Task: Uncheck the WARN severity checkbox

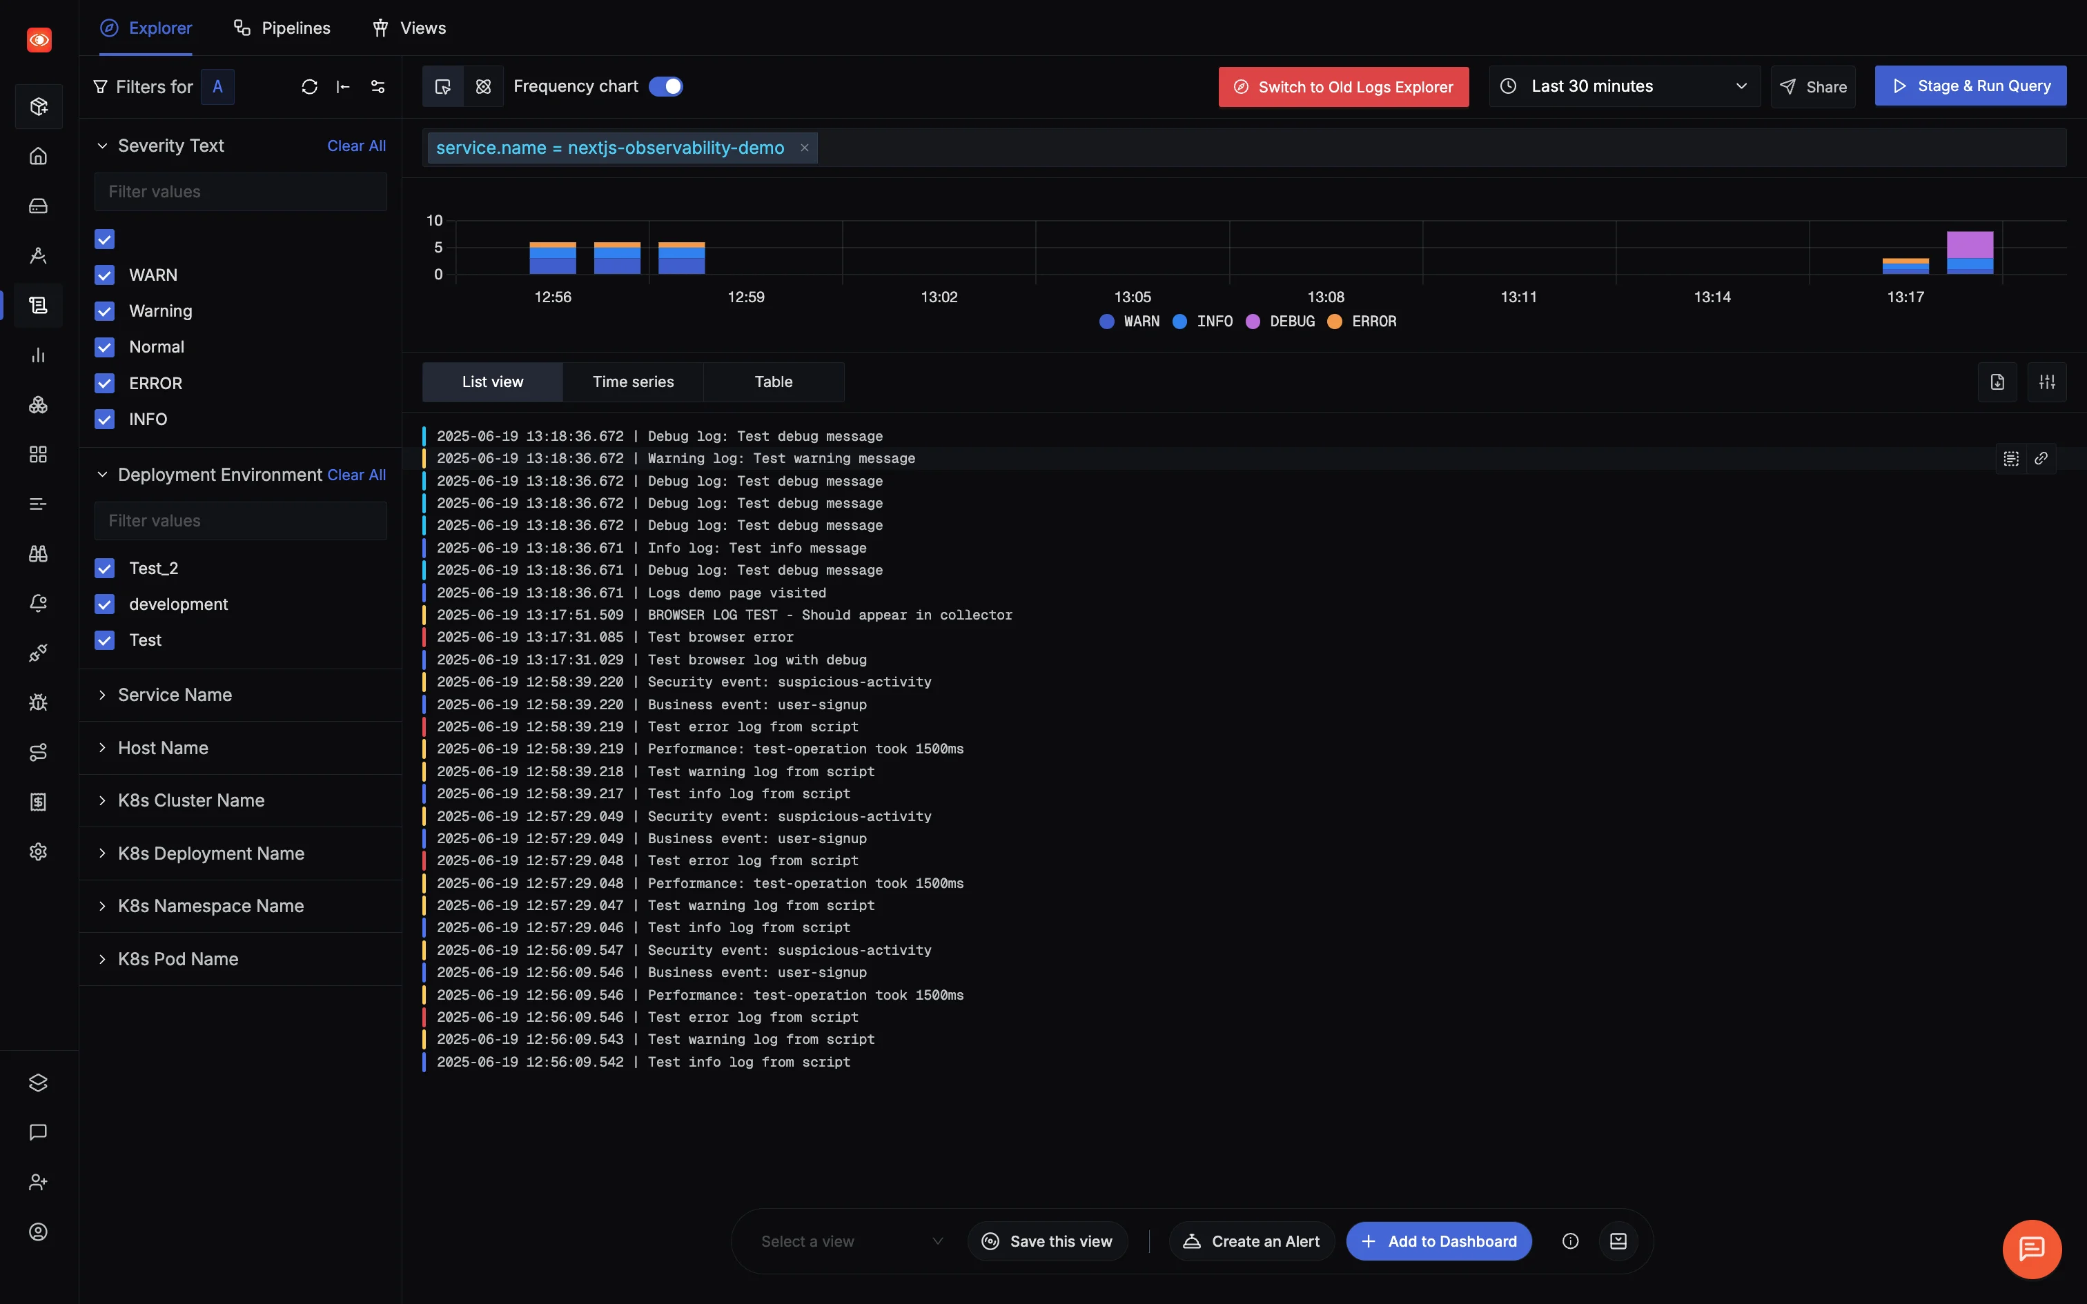Action: [x=104, y=275]
